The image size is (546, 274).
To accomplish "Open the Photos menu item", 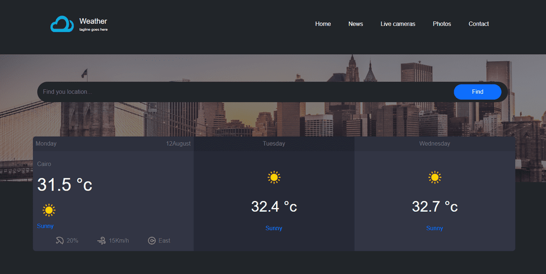I will pos(442,24).
